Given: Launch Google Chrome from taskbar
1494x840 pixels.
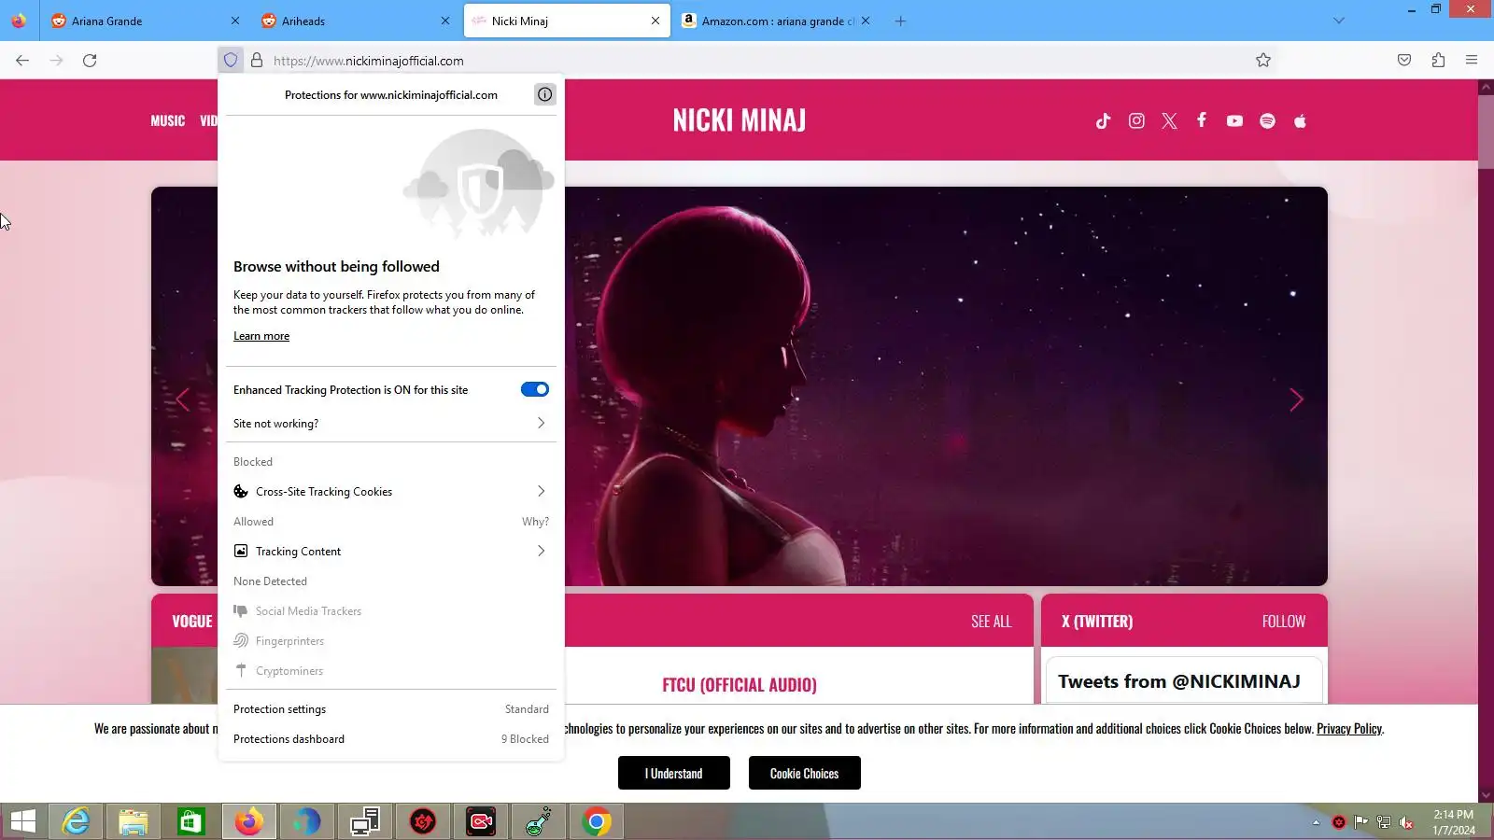Looking at the screenshot, I should point(597,821).
